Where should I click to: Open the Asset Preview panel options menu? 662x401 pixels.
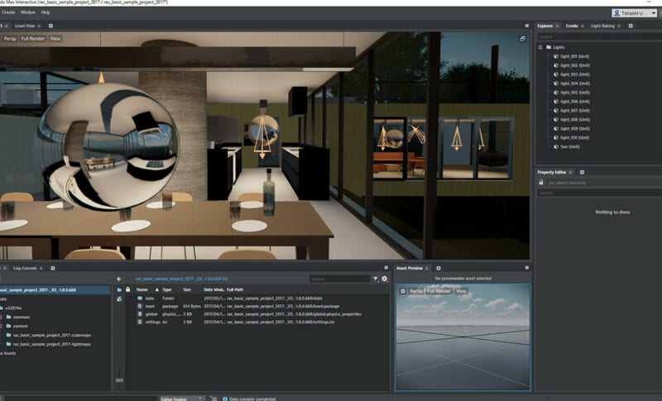(x=526, y=268)
